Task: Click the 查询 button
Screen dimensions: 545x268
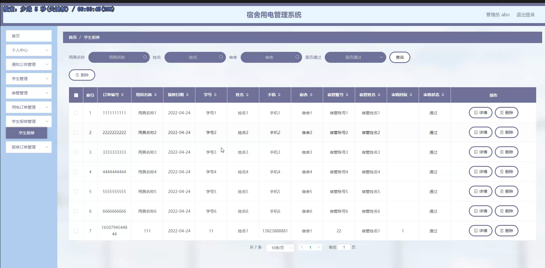Action: [400, 57]
